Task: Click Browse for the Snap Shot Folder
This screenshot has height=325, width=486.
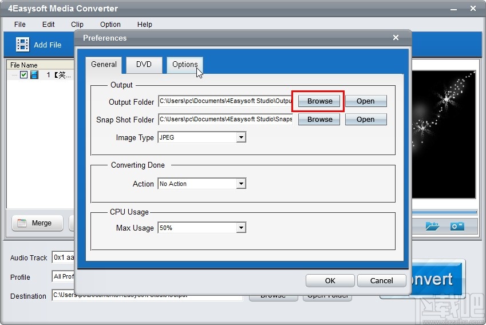Action: [319, 119]
